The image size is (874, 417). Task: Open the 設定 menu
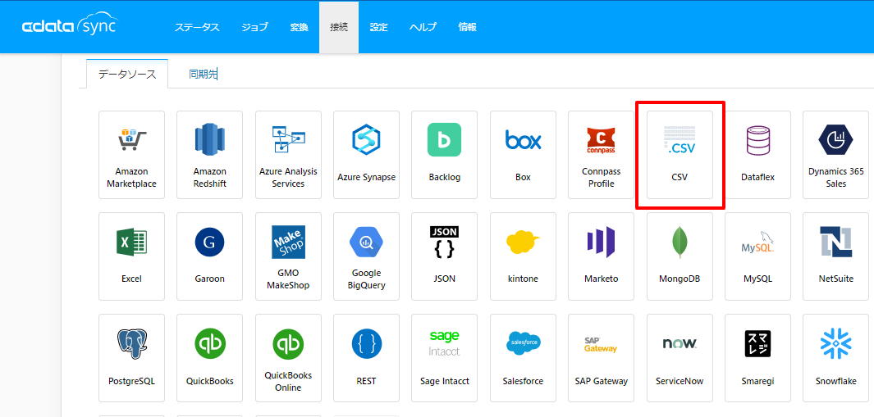click(378, 27)
